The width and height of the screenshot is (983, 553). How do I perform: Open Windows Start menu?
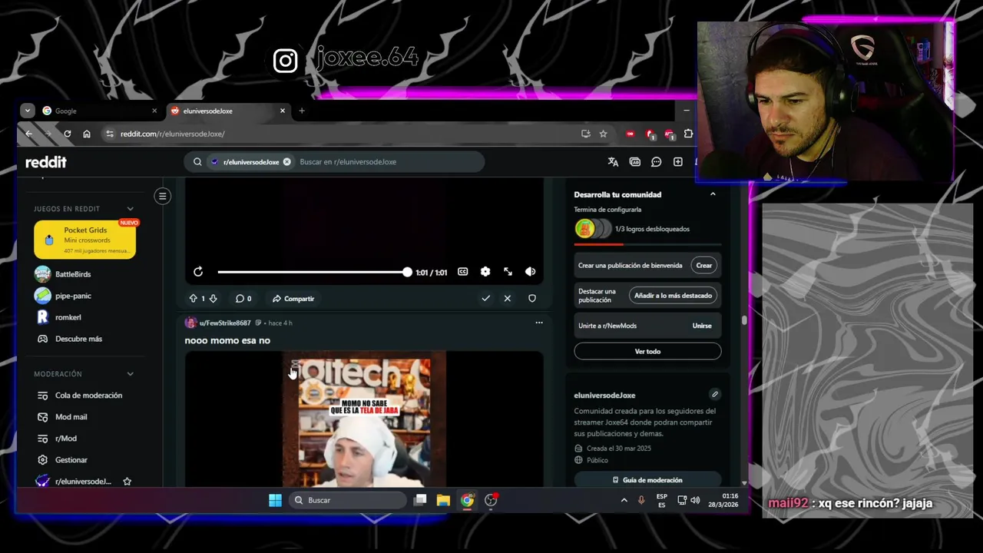pyautogui.click(x=275, y=500)
